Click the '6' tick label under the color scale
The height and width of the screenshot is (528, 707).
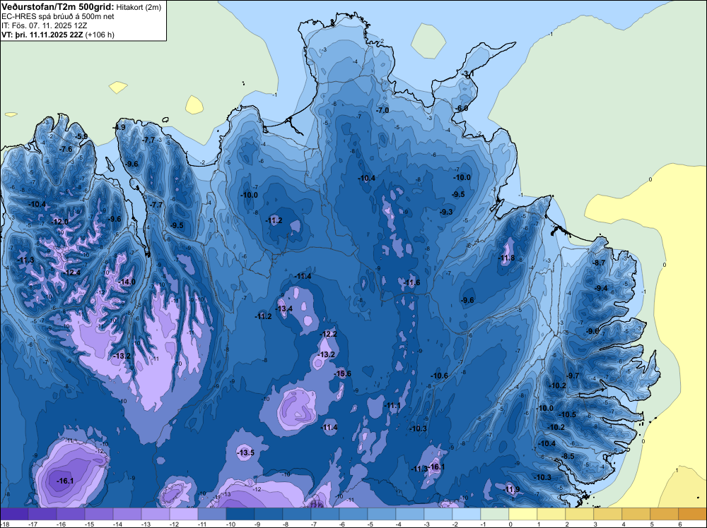pyautogui.click(x=680, y=524)
